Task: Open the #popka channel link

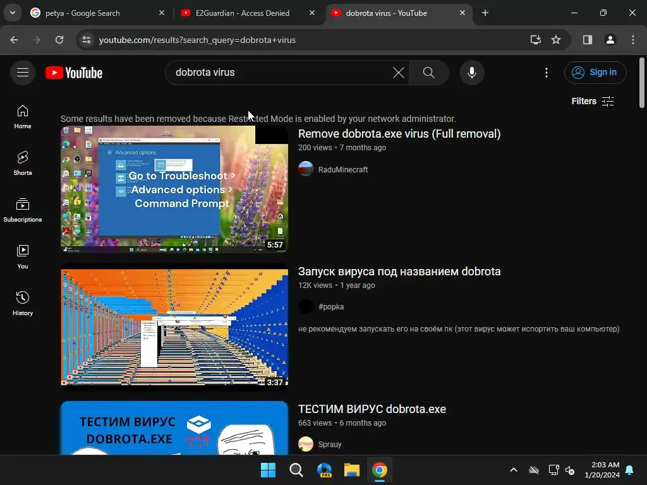Action: (331, 307)
